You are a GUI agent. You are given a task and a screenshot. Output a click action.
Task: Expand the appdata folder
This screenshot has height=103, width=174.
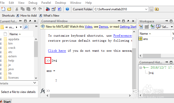1,39
